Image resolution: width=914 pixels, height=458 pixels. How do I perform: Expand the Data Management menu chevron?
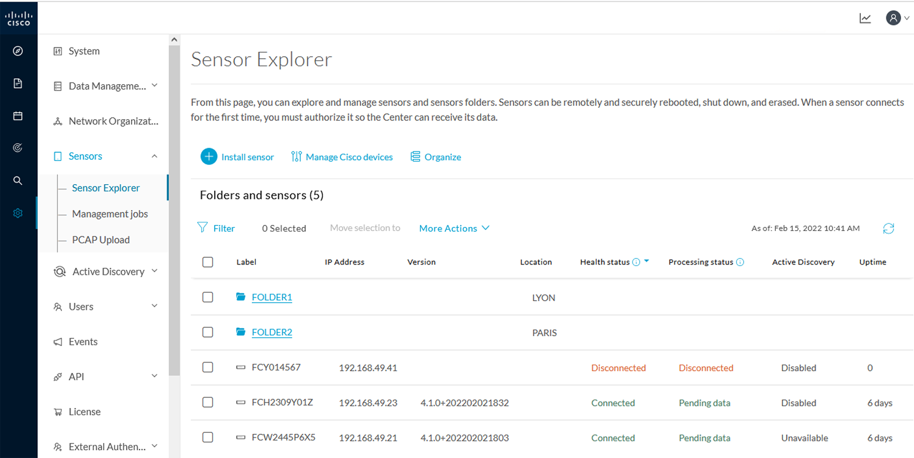(x=154, y=86)
